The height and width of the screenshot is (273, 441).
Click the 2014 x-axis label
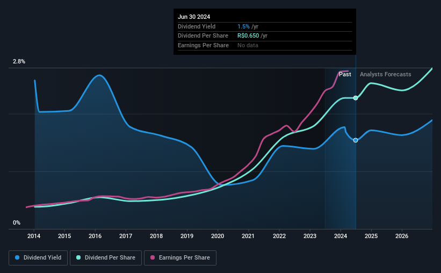34,236
